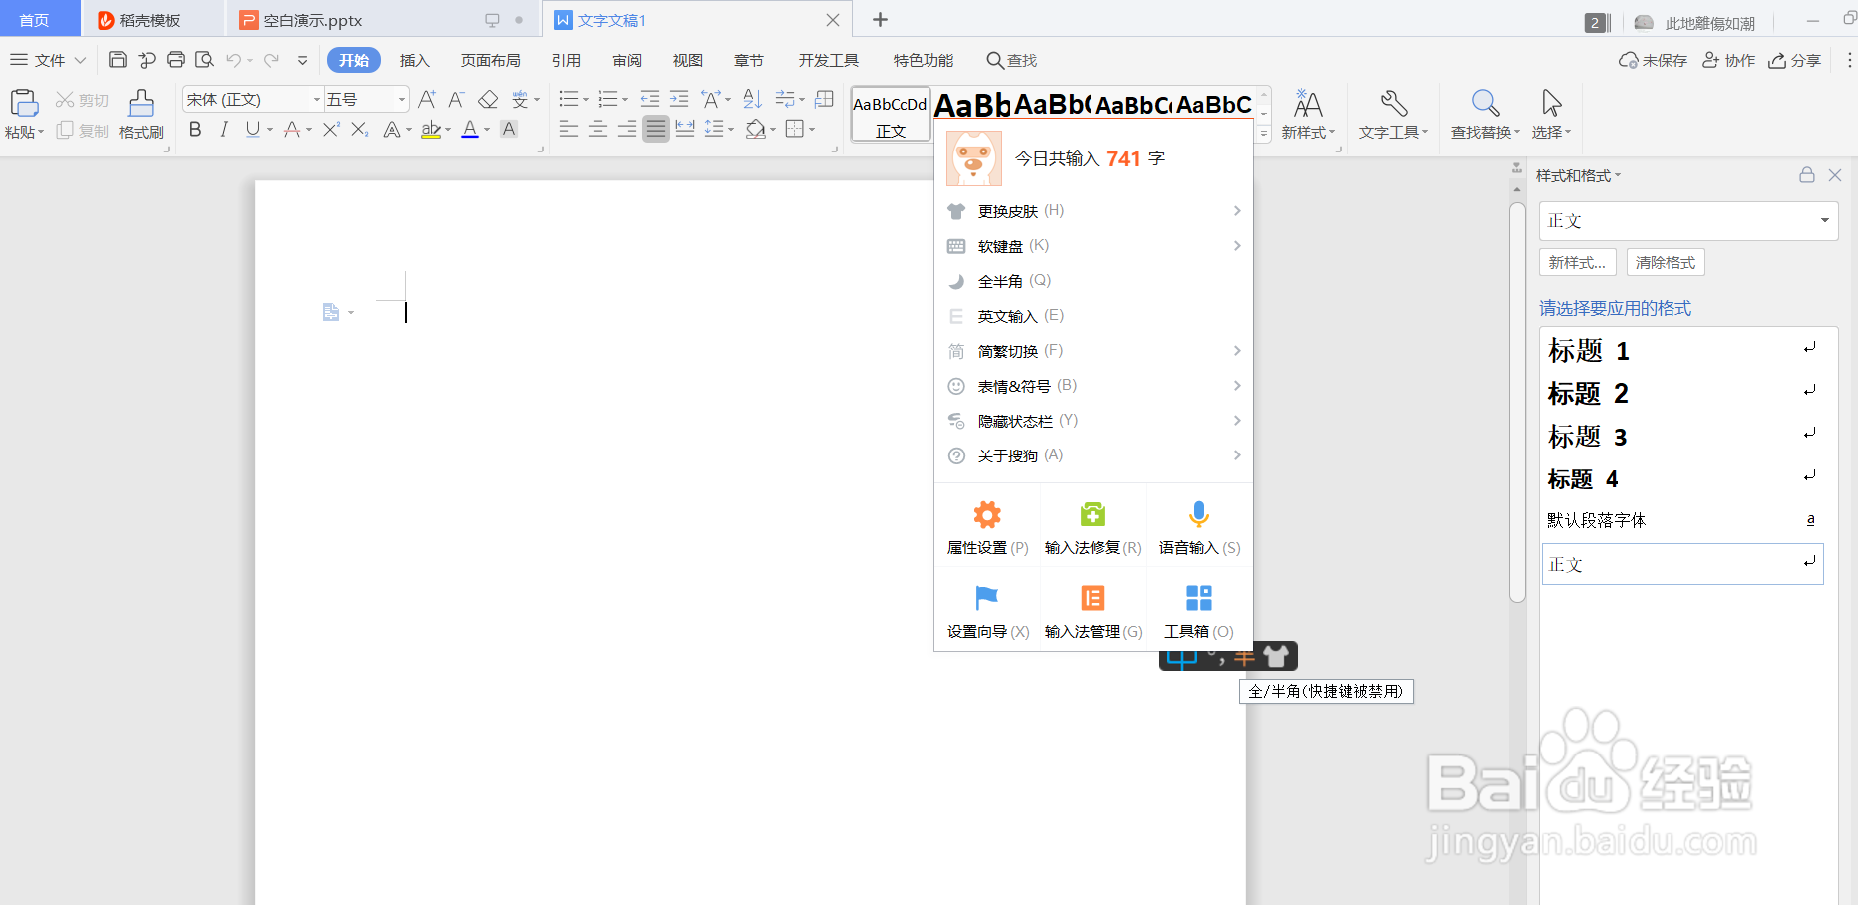Open 属性设置 gear icon
Screen dimensions: 1858x905
point(987,514)
